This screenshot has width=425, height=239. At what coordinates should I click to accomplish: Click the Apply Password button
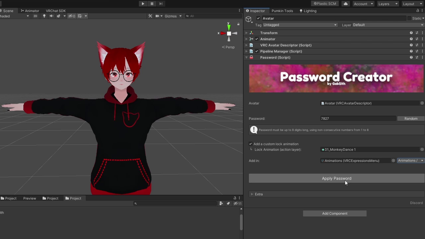tap(336, 178)
